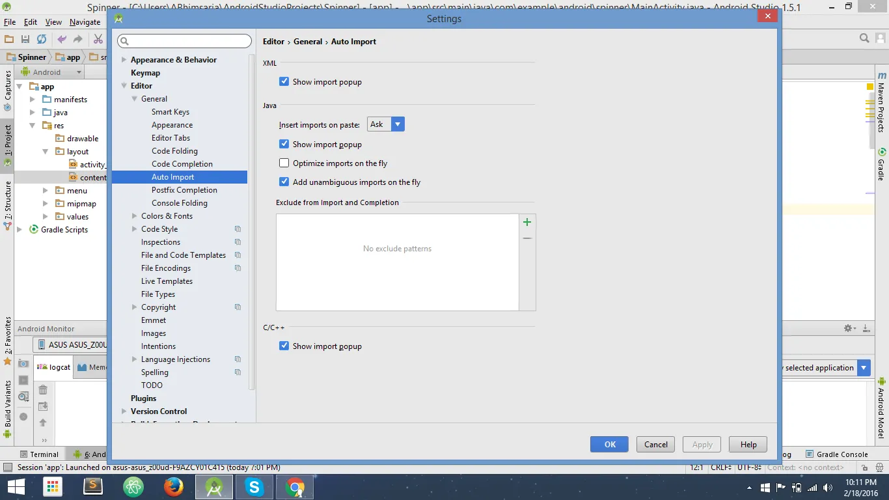Open the Navigate menu
This screenshot has height=500, width=889.
[85, 22]
